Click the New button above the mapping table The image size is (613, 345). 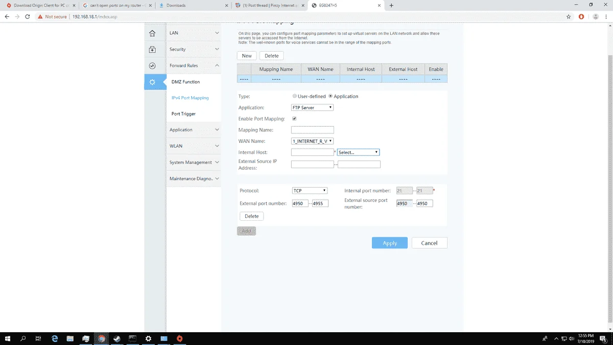(x=247, y=56)
